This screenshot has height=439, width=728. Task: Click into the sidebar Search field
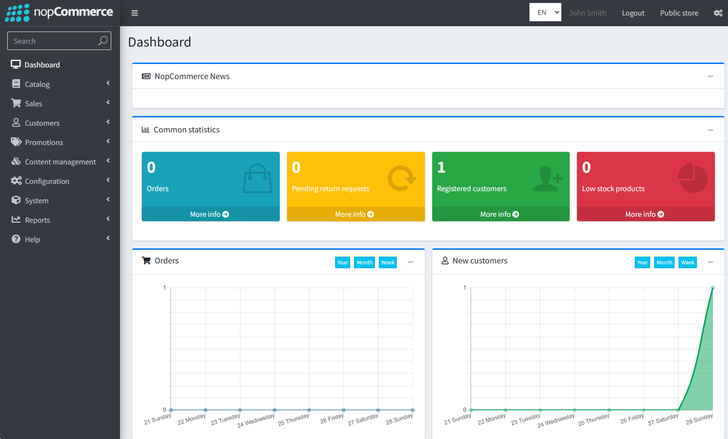click(x=53, y=41)
